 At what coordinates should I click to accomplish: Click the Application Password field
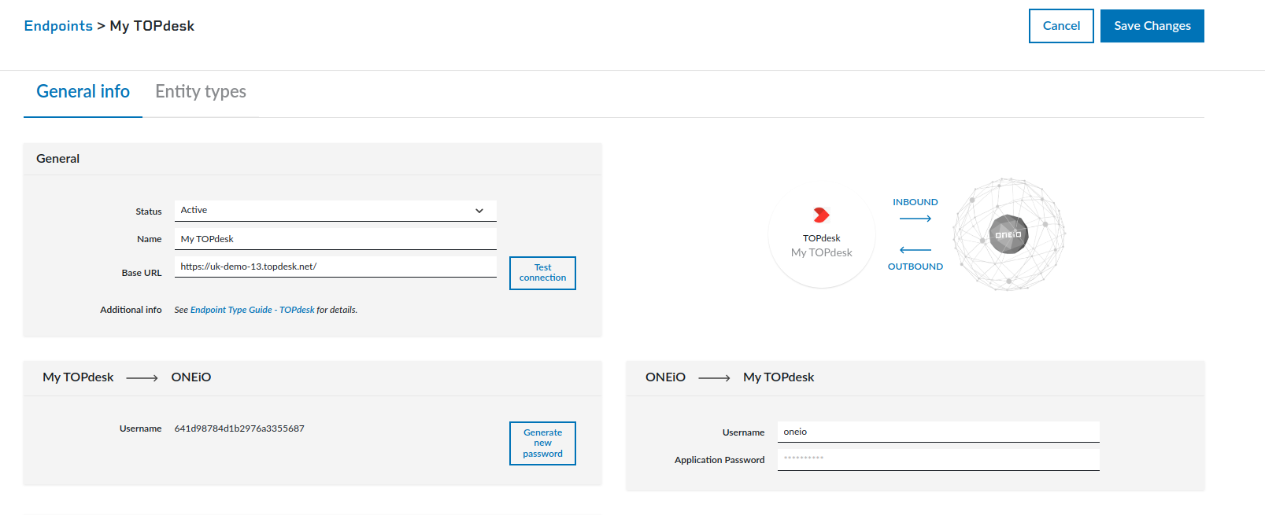(x=938, y=459)
